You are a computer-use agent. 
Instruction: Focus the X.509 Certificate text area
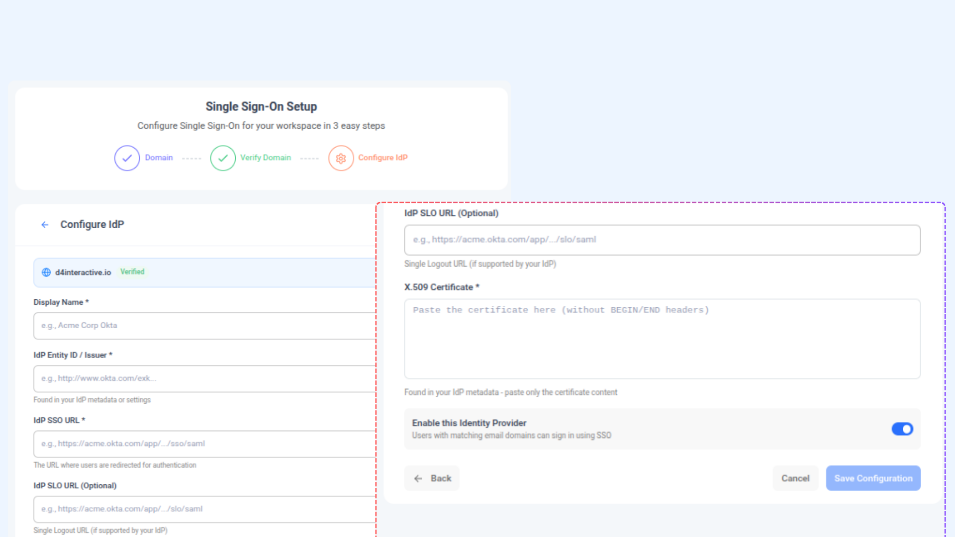click(662, 339)
